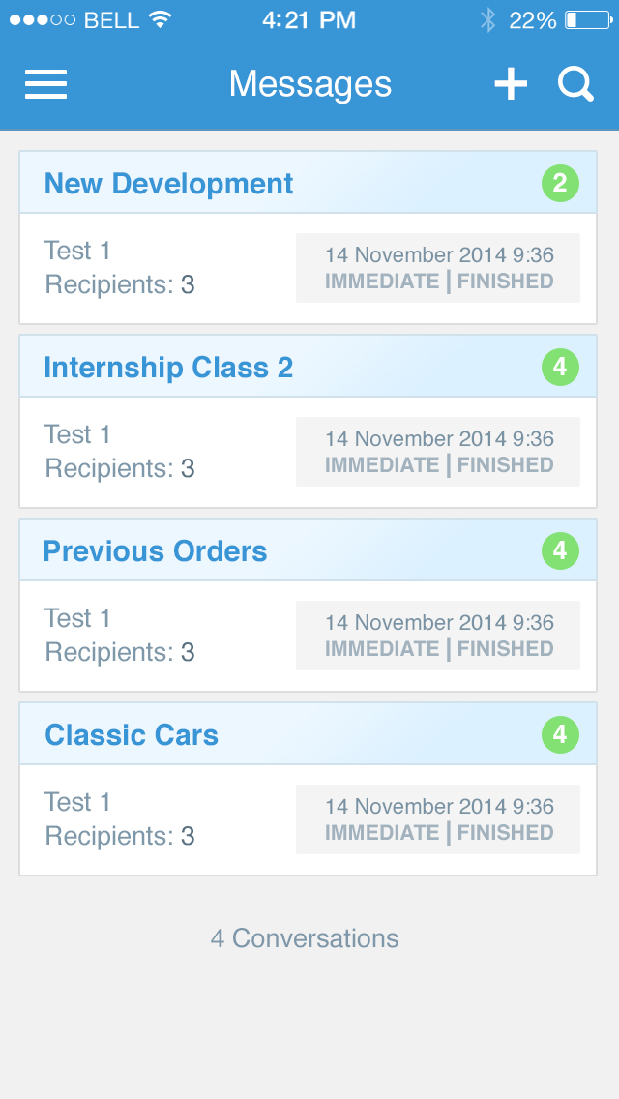Open the Classic Cars conversation

(x=132, y=735)
